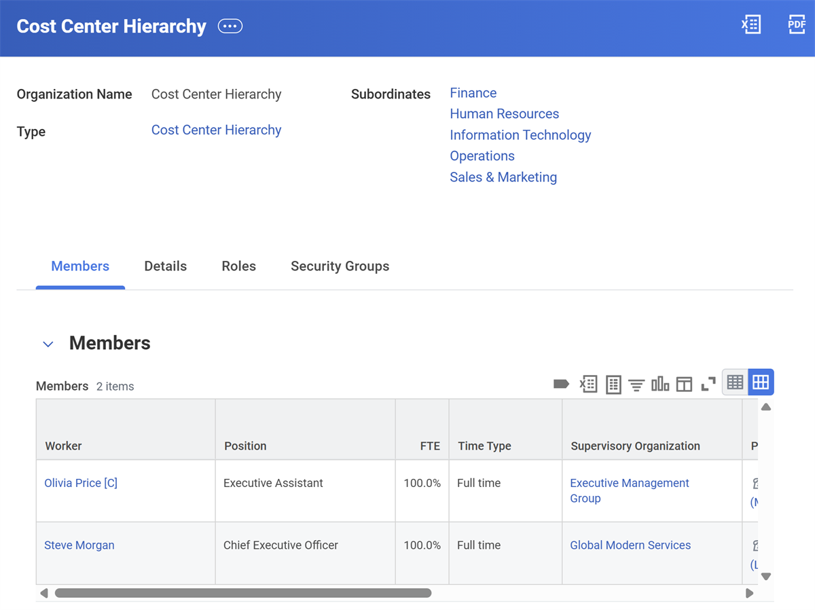Click the table scroll up arrow
The height and width of the screenshot is (610, 815).
[766, 407]
